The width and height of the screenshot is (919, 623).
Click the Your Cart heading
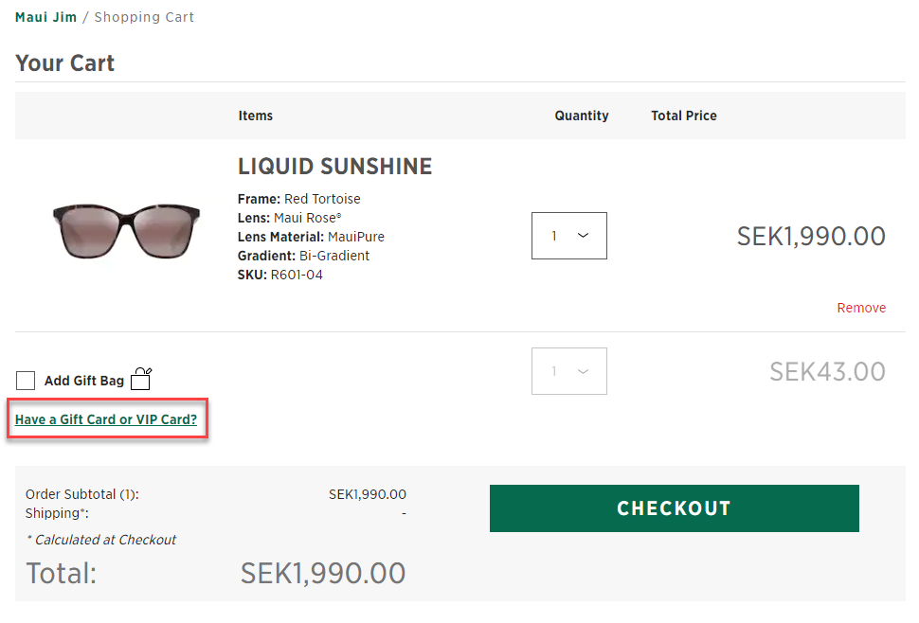pos(65,62)
